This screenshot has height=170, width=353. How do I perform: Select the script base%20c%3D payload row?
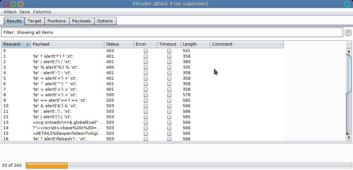[x=67, y=128]
